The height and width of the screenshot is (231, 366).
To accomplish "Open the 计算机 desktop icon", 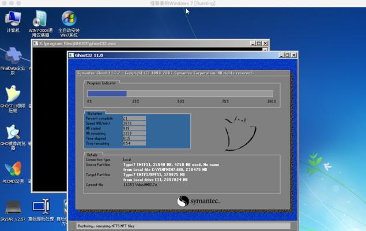I will (x=13, y=22).
